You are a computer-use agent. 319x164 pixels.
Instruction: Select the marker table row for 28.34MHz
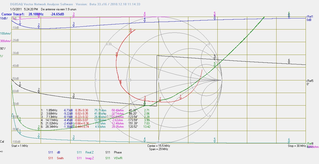click(x=95, y=127)
